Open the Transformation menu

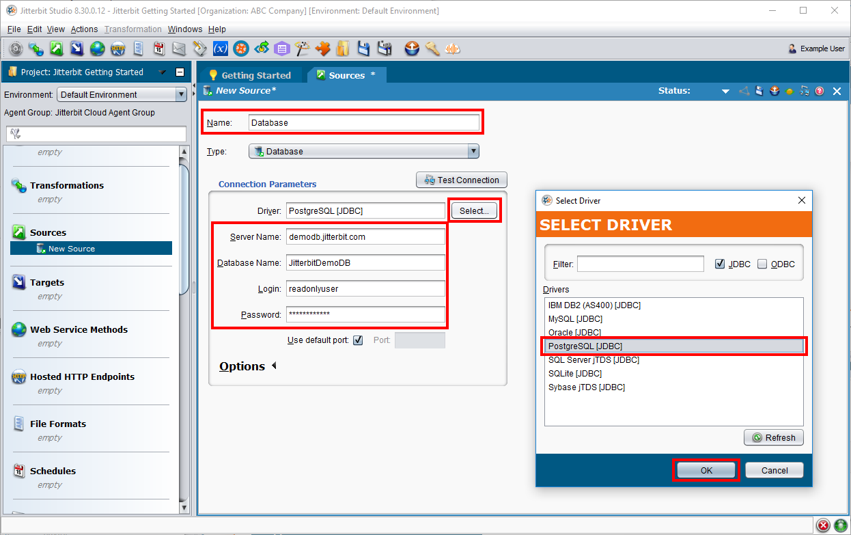(132, 29)
